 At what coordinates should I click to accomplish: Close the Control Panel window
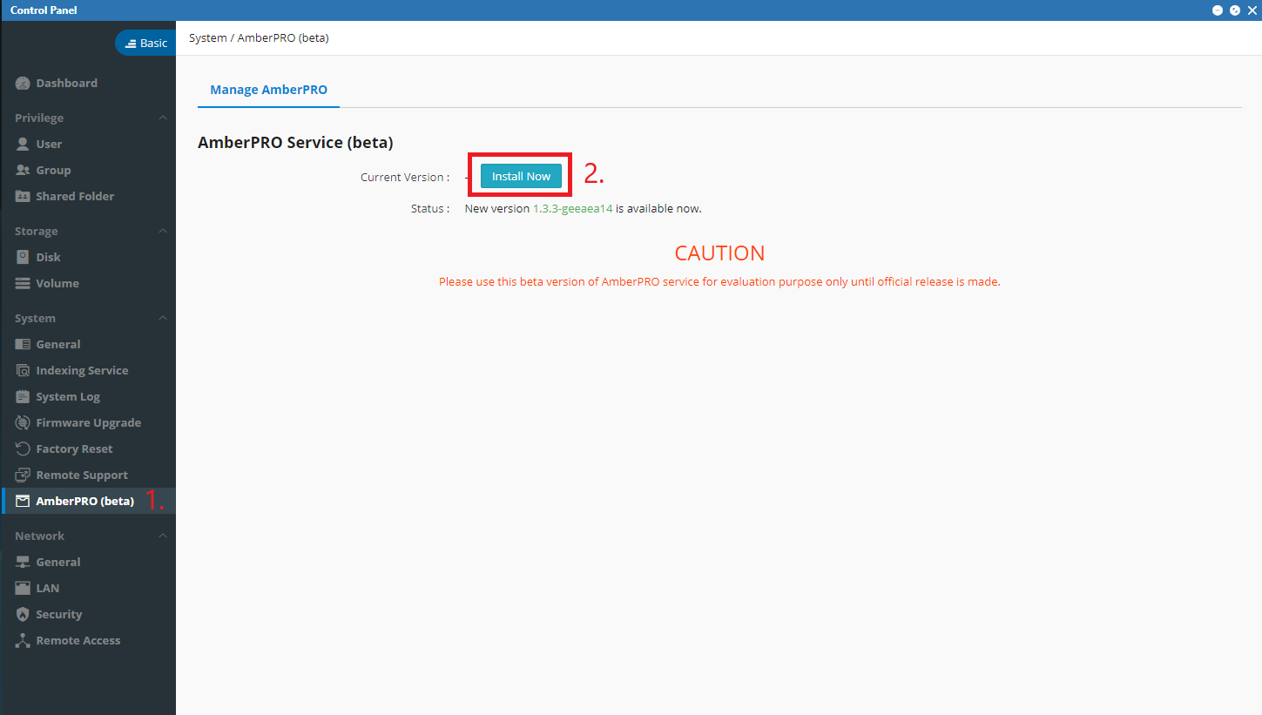tap(1252, 10)
